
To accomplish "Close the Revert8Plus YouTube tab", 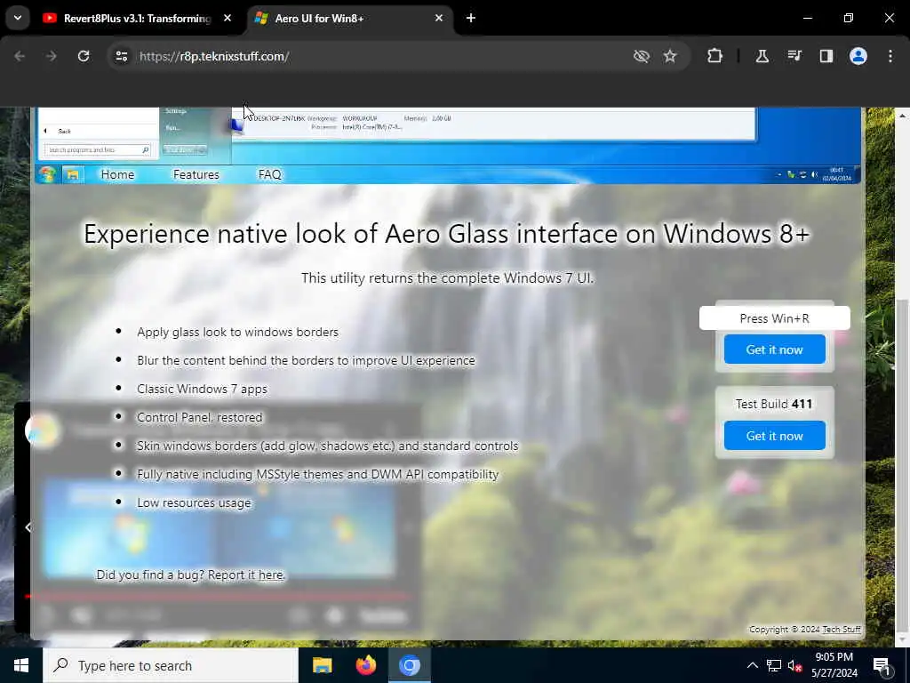I will coord(227,18).
